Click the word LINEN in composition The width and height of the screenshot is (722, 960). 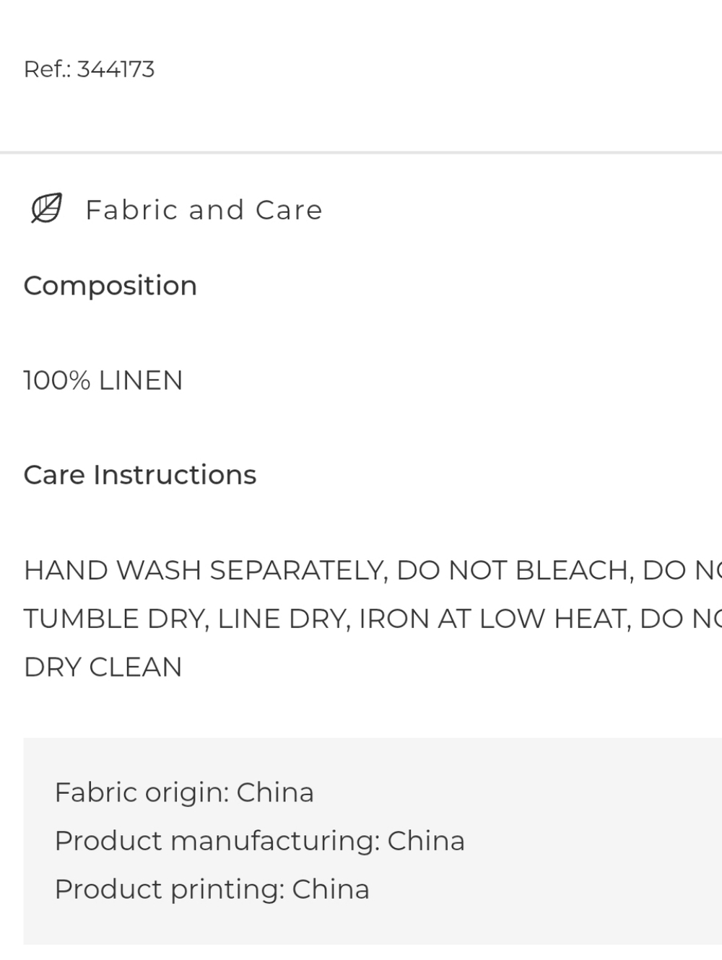[x=141, y=380]
